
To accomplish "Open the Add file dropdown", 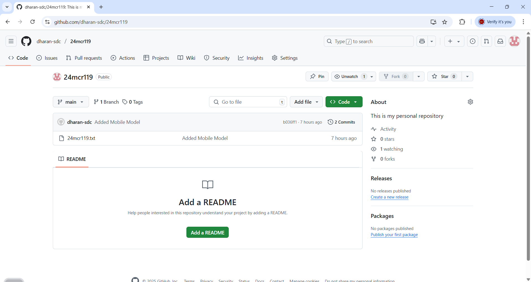I will (306, 102).
